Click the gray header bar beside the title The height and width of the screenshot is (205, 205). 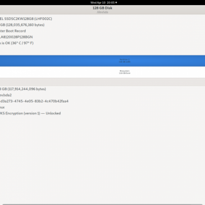pos(46,10)
